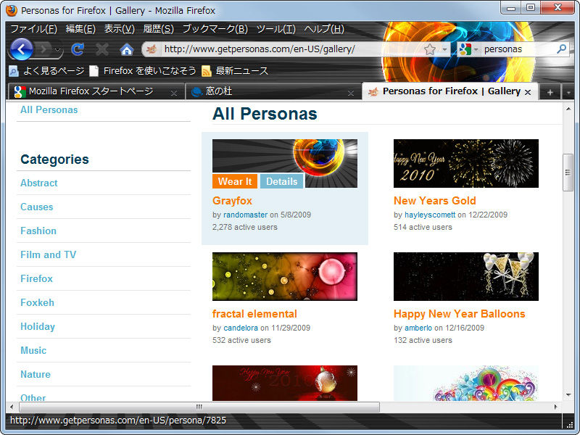Visit author amberlo's profile
This screenshot has width=580, height=435.
[x=418, y=328]
